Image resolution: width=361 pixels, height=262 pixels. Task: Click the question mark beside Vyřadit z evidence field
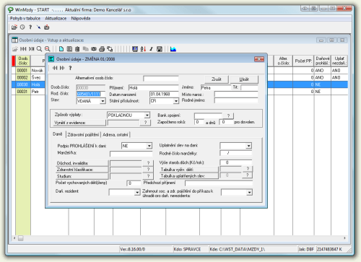tap(145, 123)
